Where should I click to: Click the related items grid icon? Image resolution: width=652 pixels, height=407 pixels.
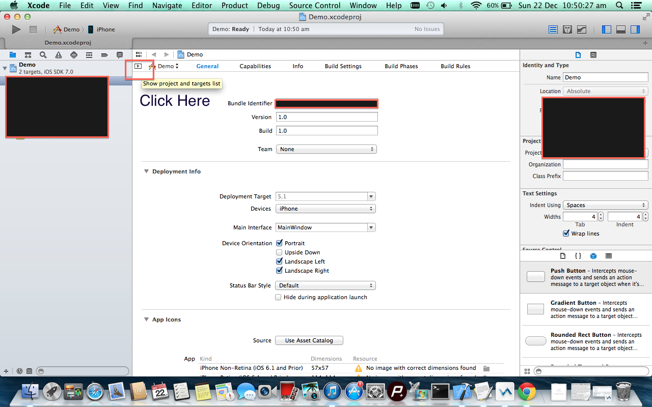pos(139,54)
